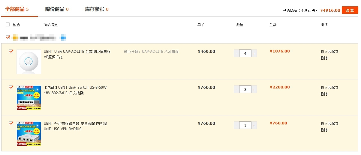Click the ¥469.00 unit price
361x155 pixels.
pos(206,51)
